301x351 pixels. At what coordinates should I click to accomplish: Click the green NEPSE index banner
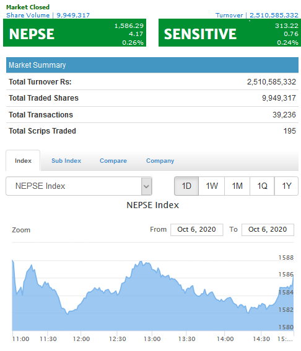[x=74, y=33]
